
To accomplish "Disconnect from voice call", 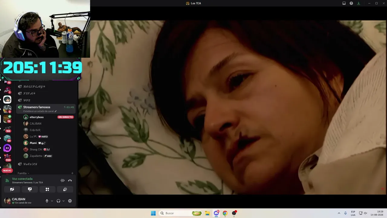I will pyautogui.click(x=70, y=180).
